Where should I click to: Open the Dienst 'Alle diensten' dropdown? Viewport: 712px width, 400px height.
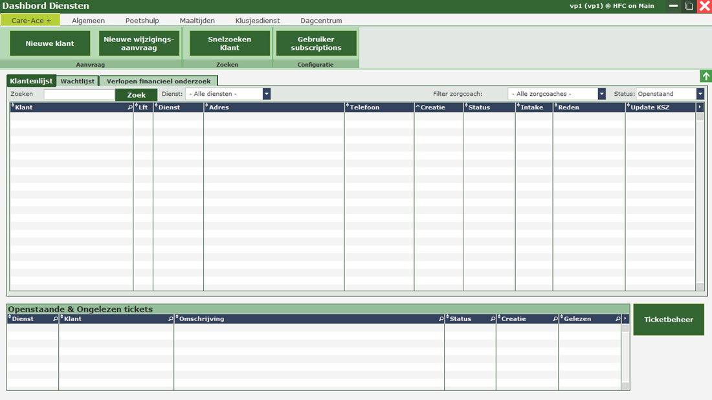click(266, 94)
